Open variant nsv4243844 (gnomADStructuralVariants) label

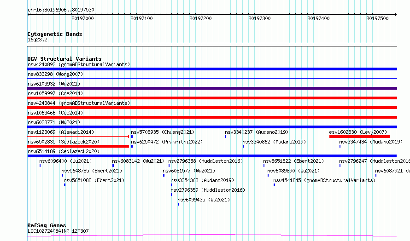(x=79, y=103)
